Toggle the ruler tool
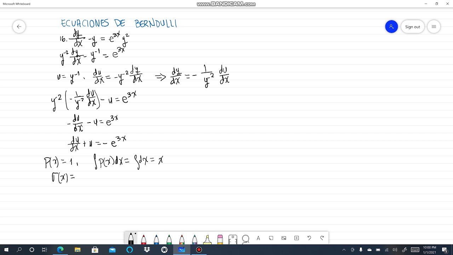Screen dimensions: 453x255 tap(233, 239)
